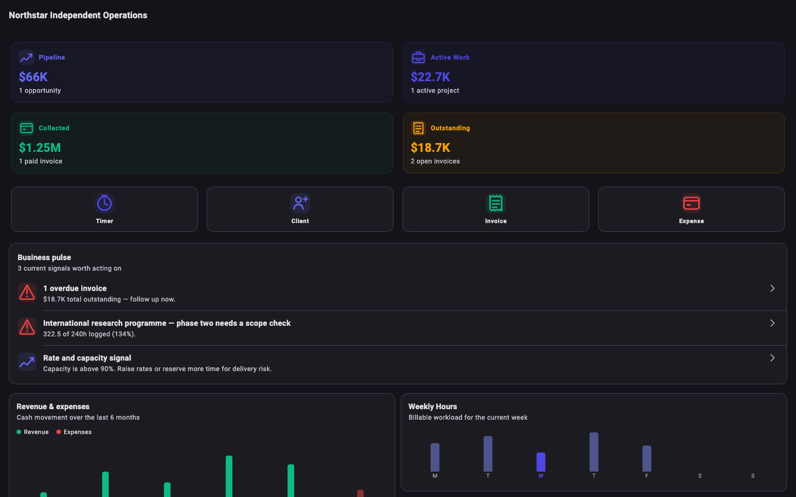Click the Revenue legend label
The image size is (796, 497).
tap(36, 432)
